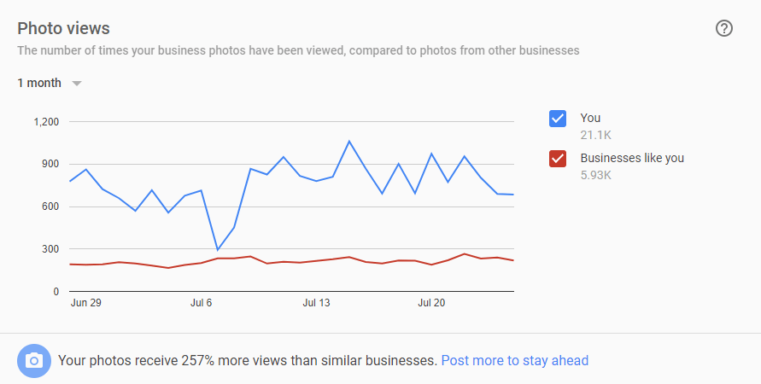Click the lowest dip of the blue line
The height and width of the screenshot is (384, 761).
click(218, 250)
